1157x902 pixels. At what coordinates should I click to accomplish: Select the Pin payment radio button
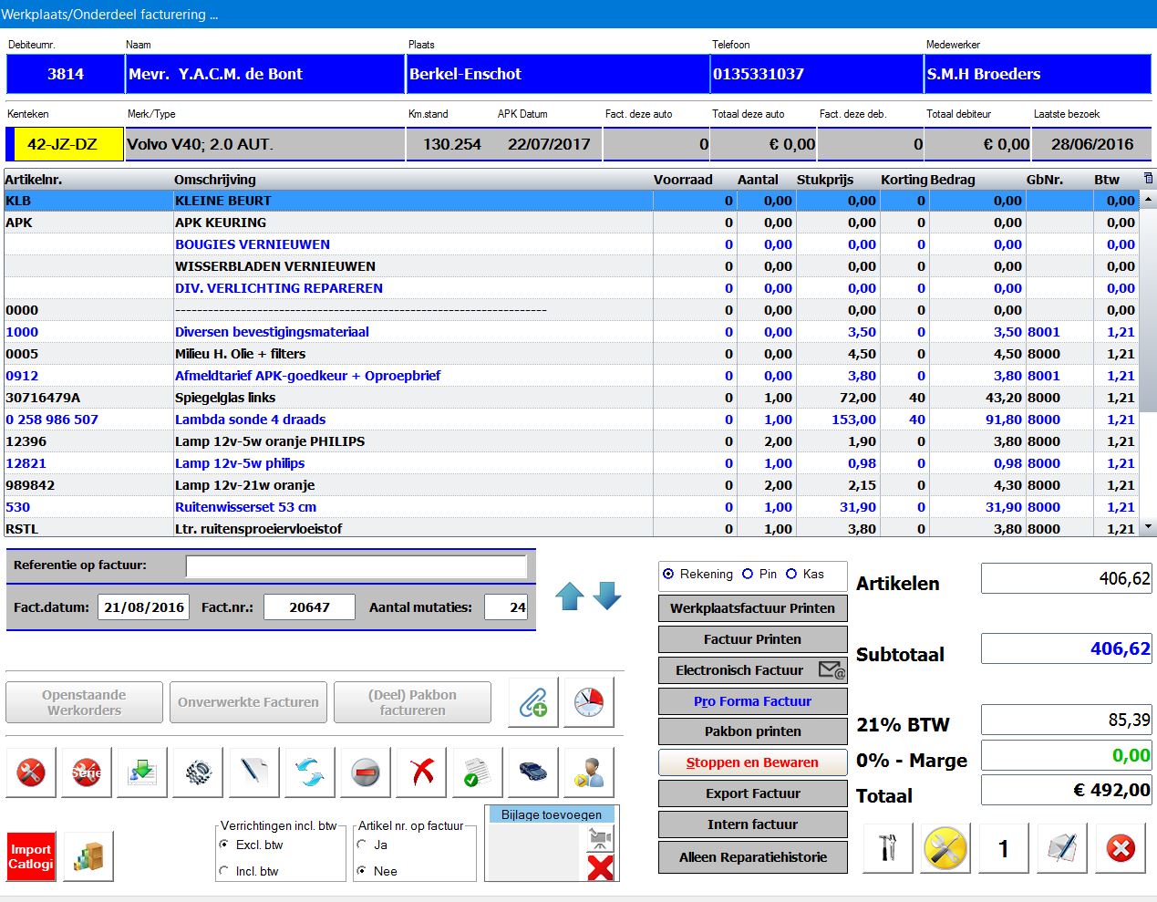(x=748, y=574)
